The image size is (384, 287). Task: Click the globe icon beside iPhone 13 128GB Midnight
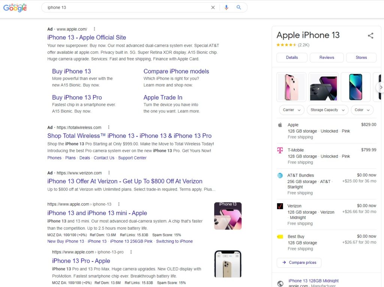point(280,283)
